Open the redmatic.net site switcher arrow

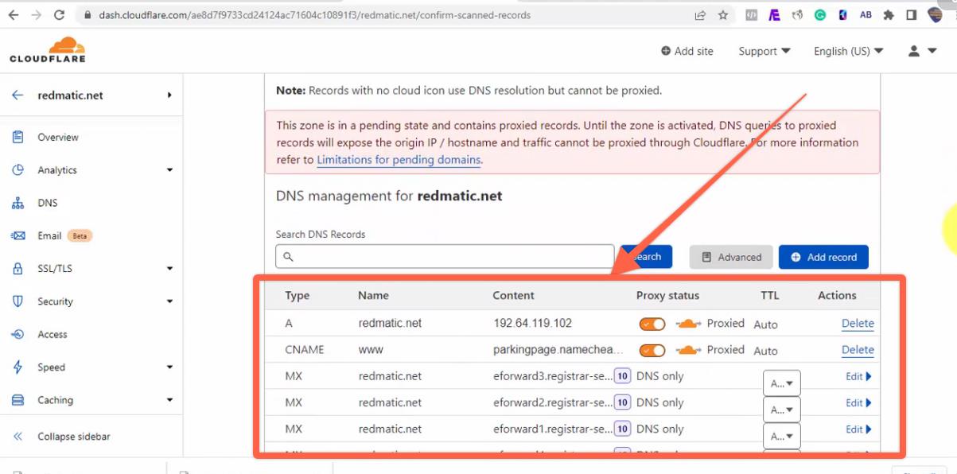click(x=169, y=95)
